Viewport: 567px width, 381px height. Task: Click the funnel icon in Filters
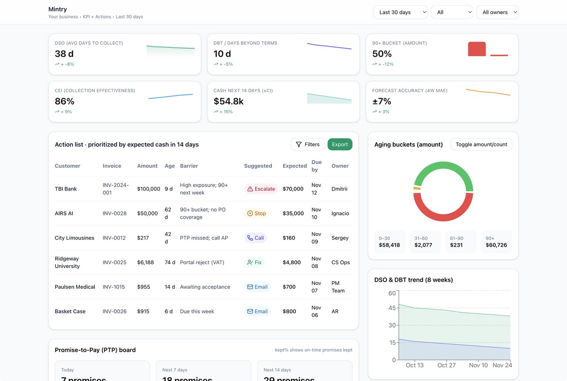pos(299,145)
